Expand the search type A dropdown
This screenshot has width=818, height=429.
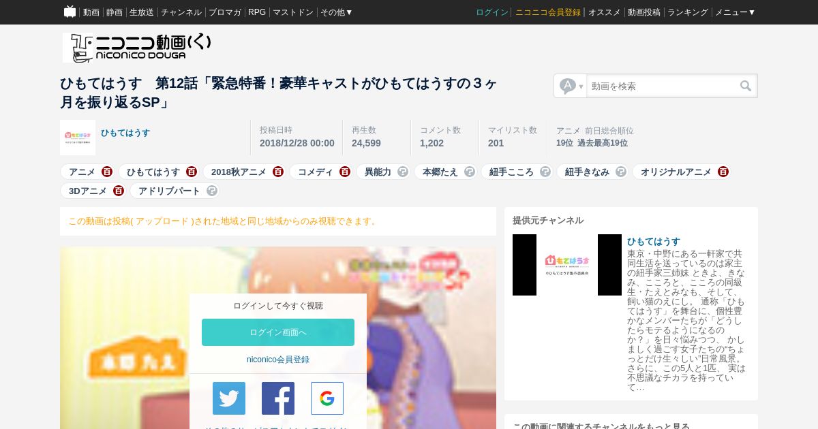tap(571, 86)
